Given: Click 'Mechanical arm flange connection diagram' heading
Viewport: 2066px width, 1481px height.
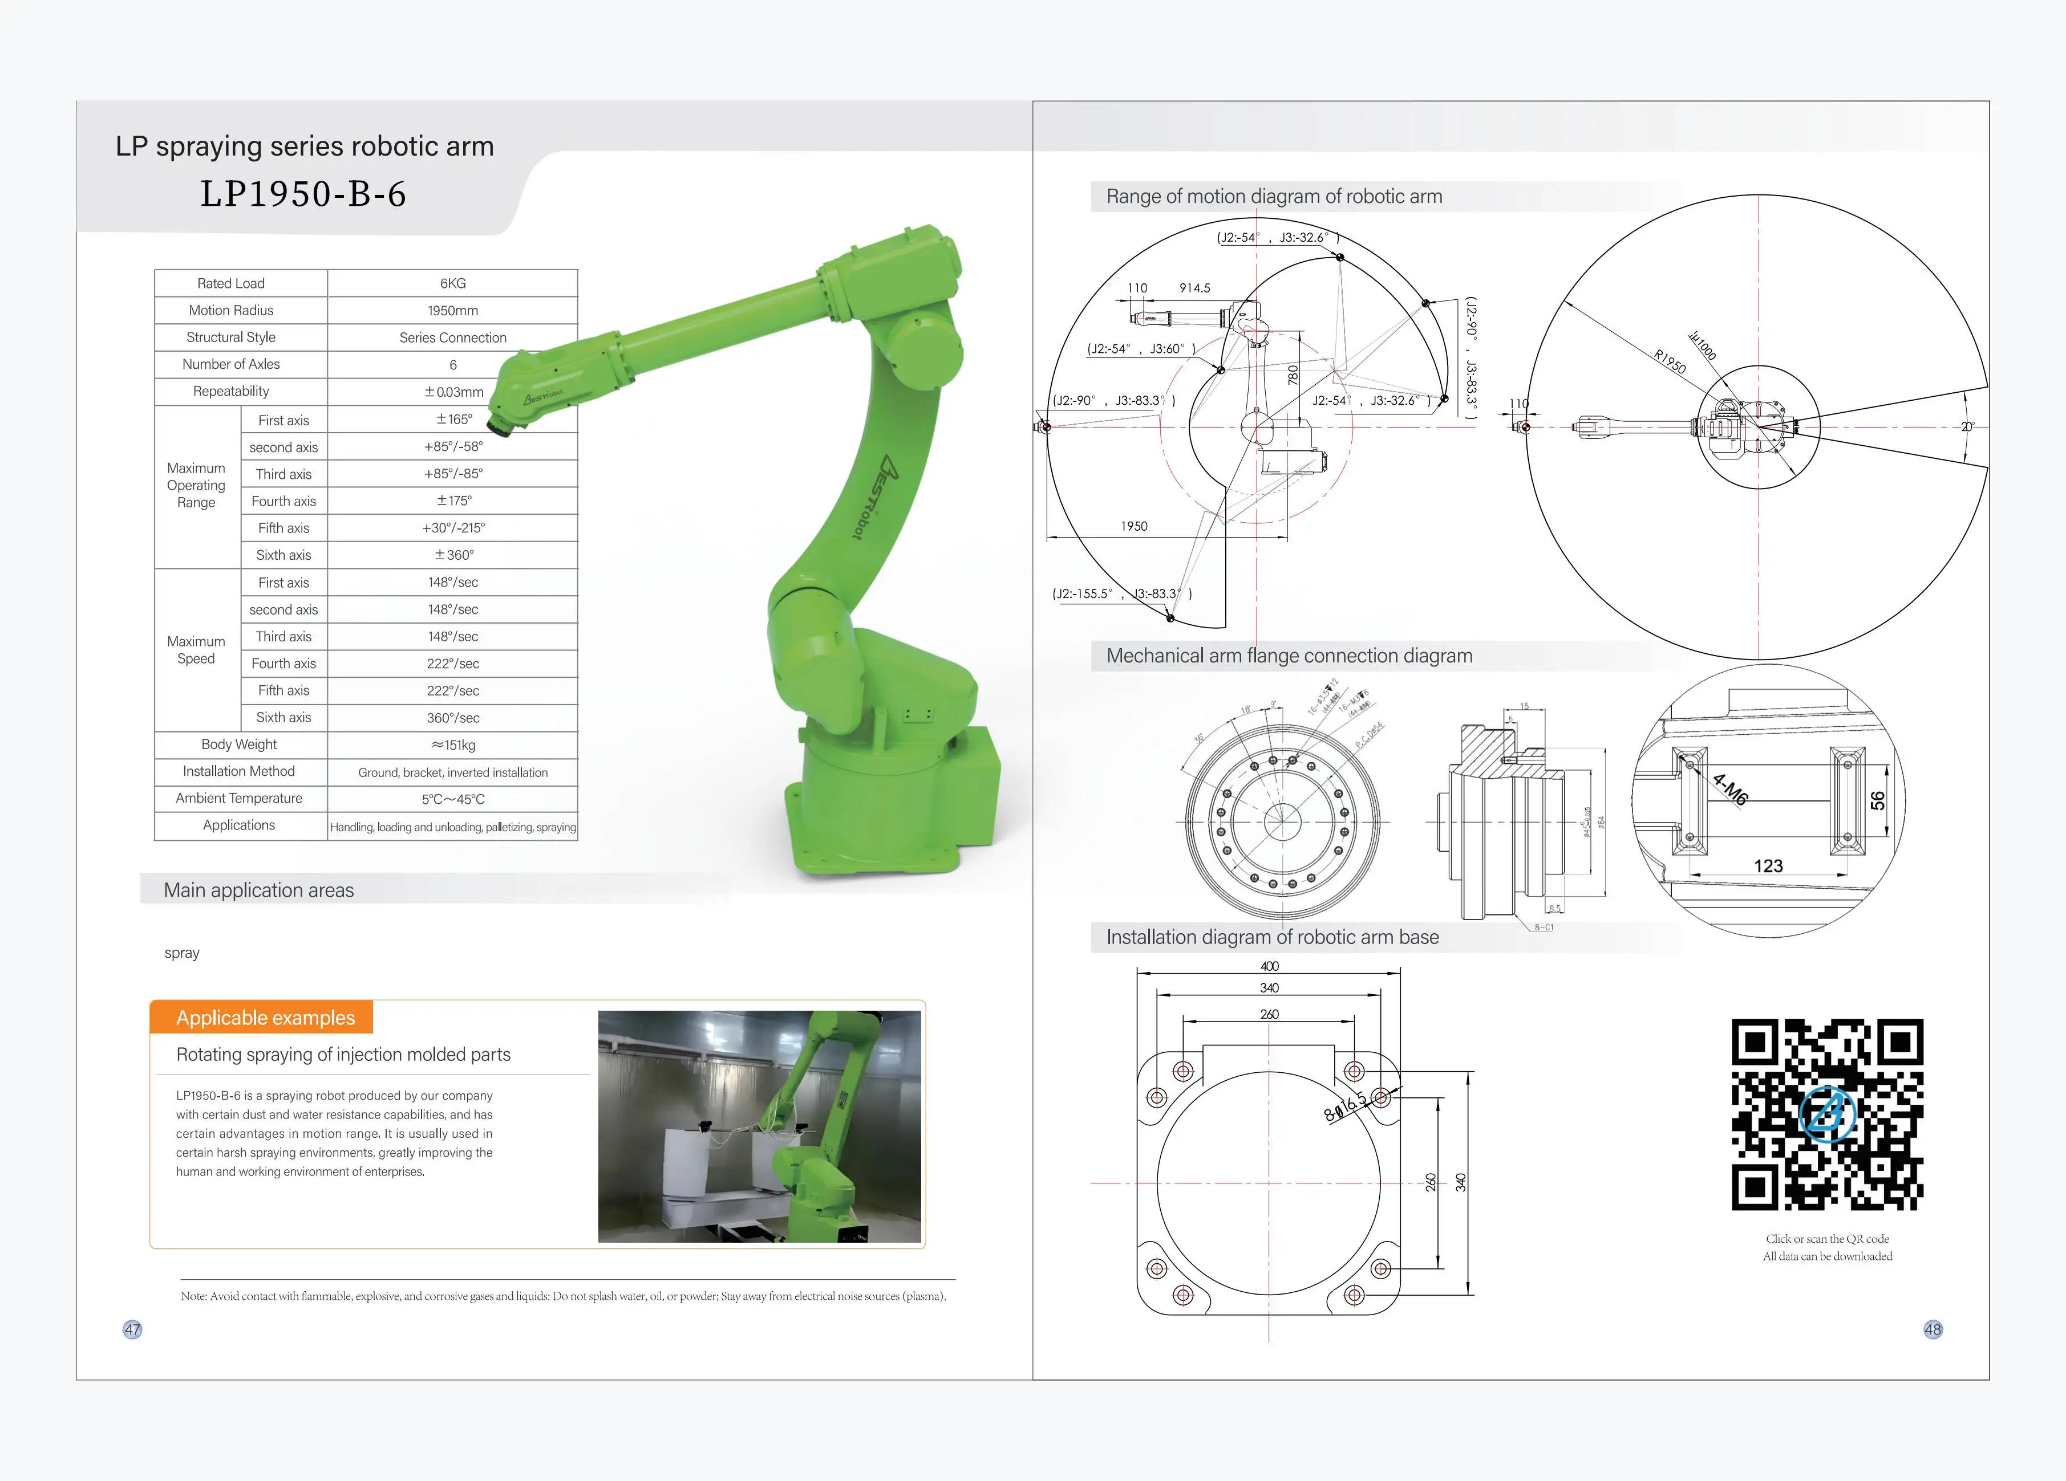Looking at the screenshot, I should point(1289,656).
